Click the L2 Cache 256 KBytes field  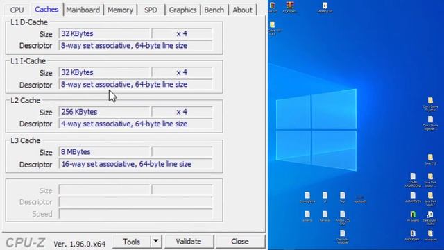pyautogui.click(x=104, y=112)
